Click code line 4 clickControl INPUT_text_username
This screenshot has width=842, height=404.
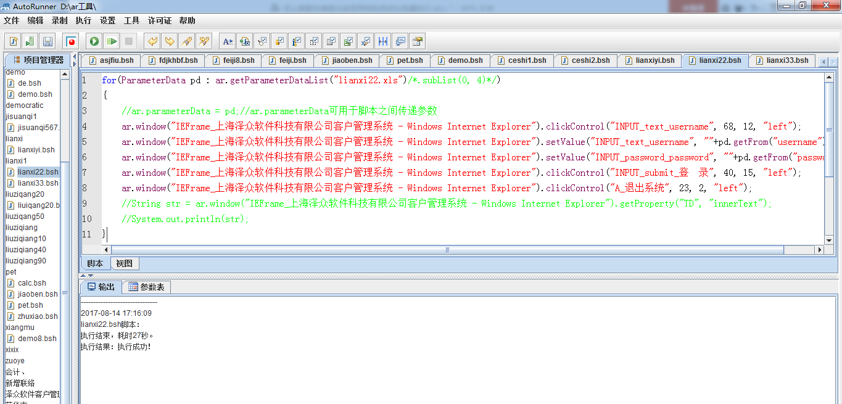tap(461, 126)
